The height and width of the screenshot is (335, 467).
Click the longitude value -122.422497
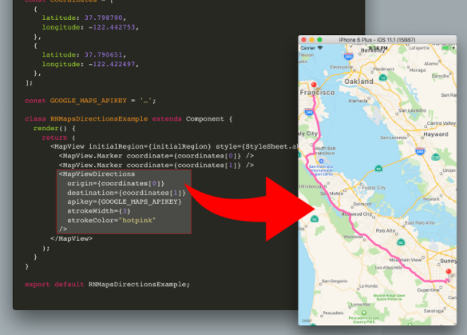pos(112,65)
